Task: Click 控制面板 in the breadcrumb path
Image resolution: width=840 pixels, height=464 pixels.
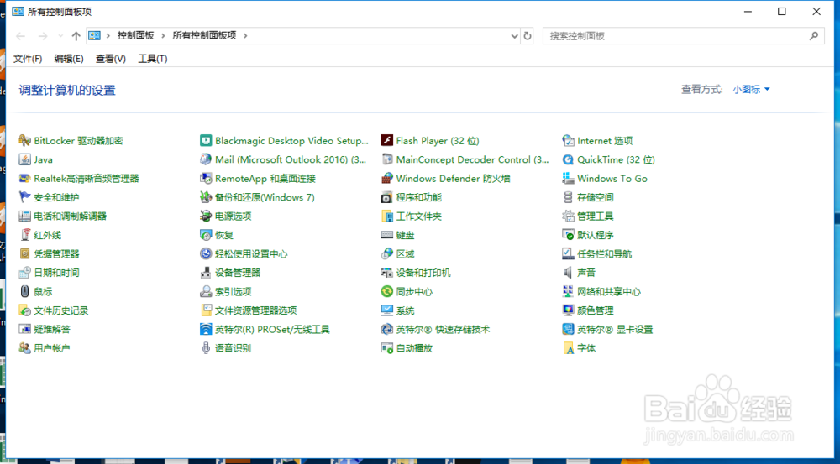Action: click(x=136, y=36)
